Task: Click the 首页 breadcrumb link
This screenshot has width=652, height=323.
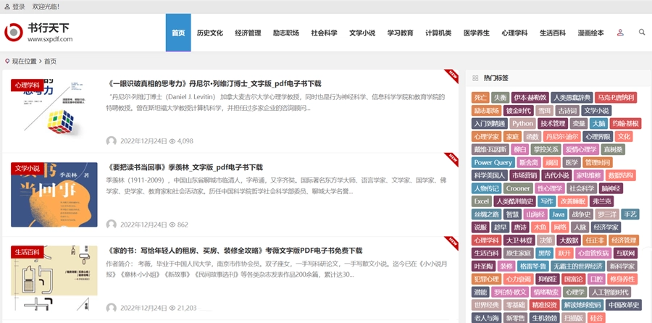Action: [50, 62]
